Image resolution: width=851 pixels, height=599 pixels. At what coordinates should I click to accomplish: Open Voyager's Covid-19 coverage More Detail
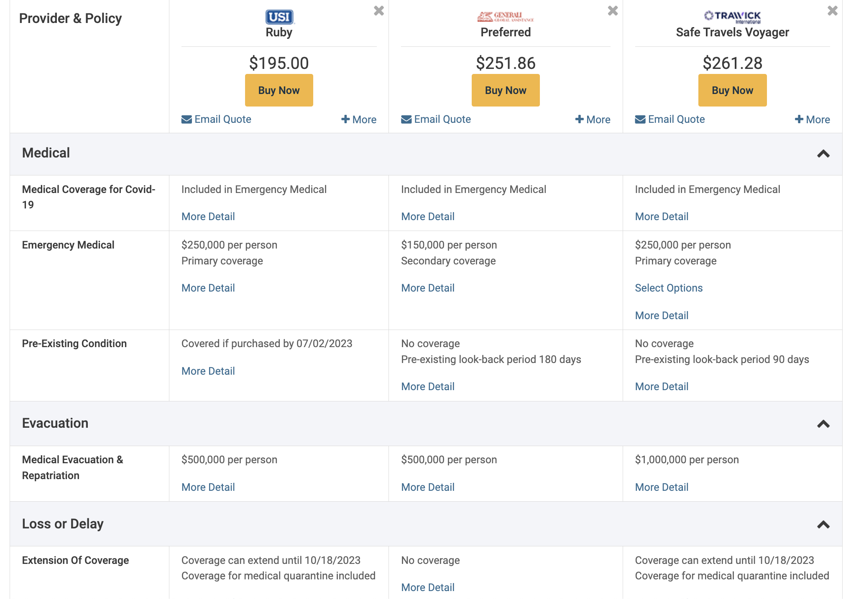point(662,216)
